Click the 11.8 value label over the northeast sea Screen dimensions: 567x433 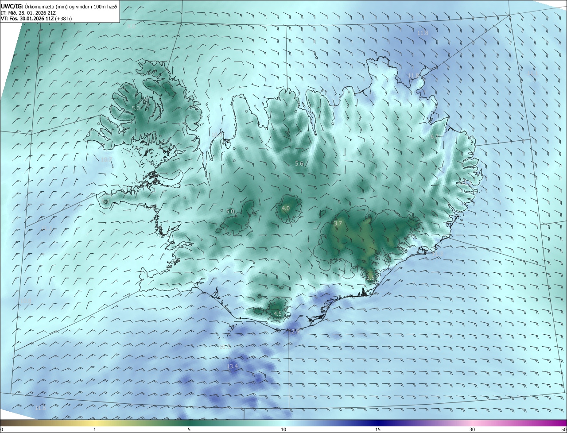tap(423, 33)
